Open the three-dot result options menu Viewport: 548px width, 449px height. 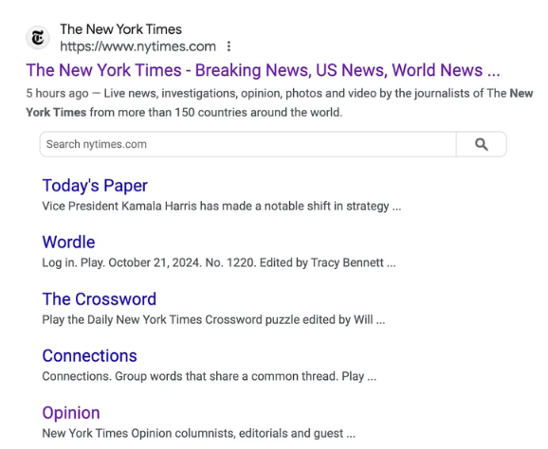(x=228, y=46)
